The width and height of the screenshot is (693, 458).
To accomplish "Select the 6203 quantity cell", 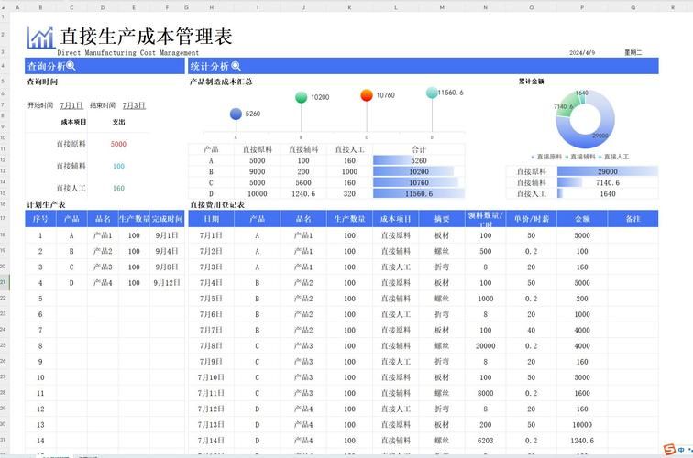I will coord(485,441).
